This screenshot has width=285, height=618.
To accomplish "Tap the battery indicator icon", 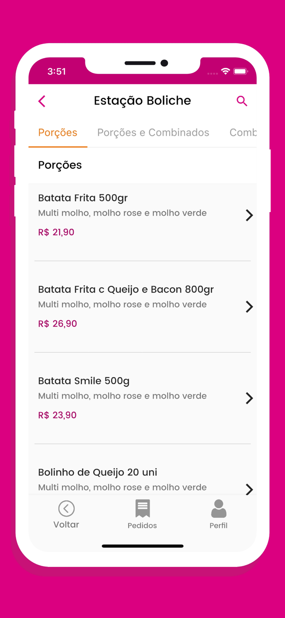I will click(241, 71).
